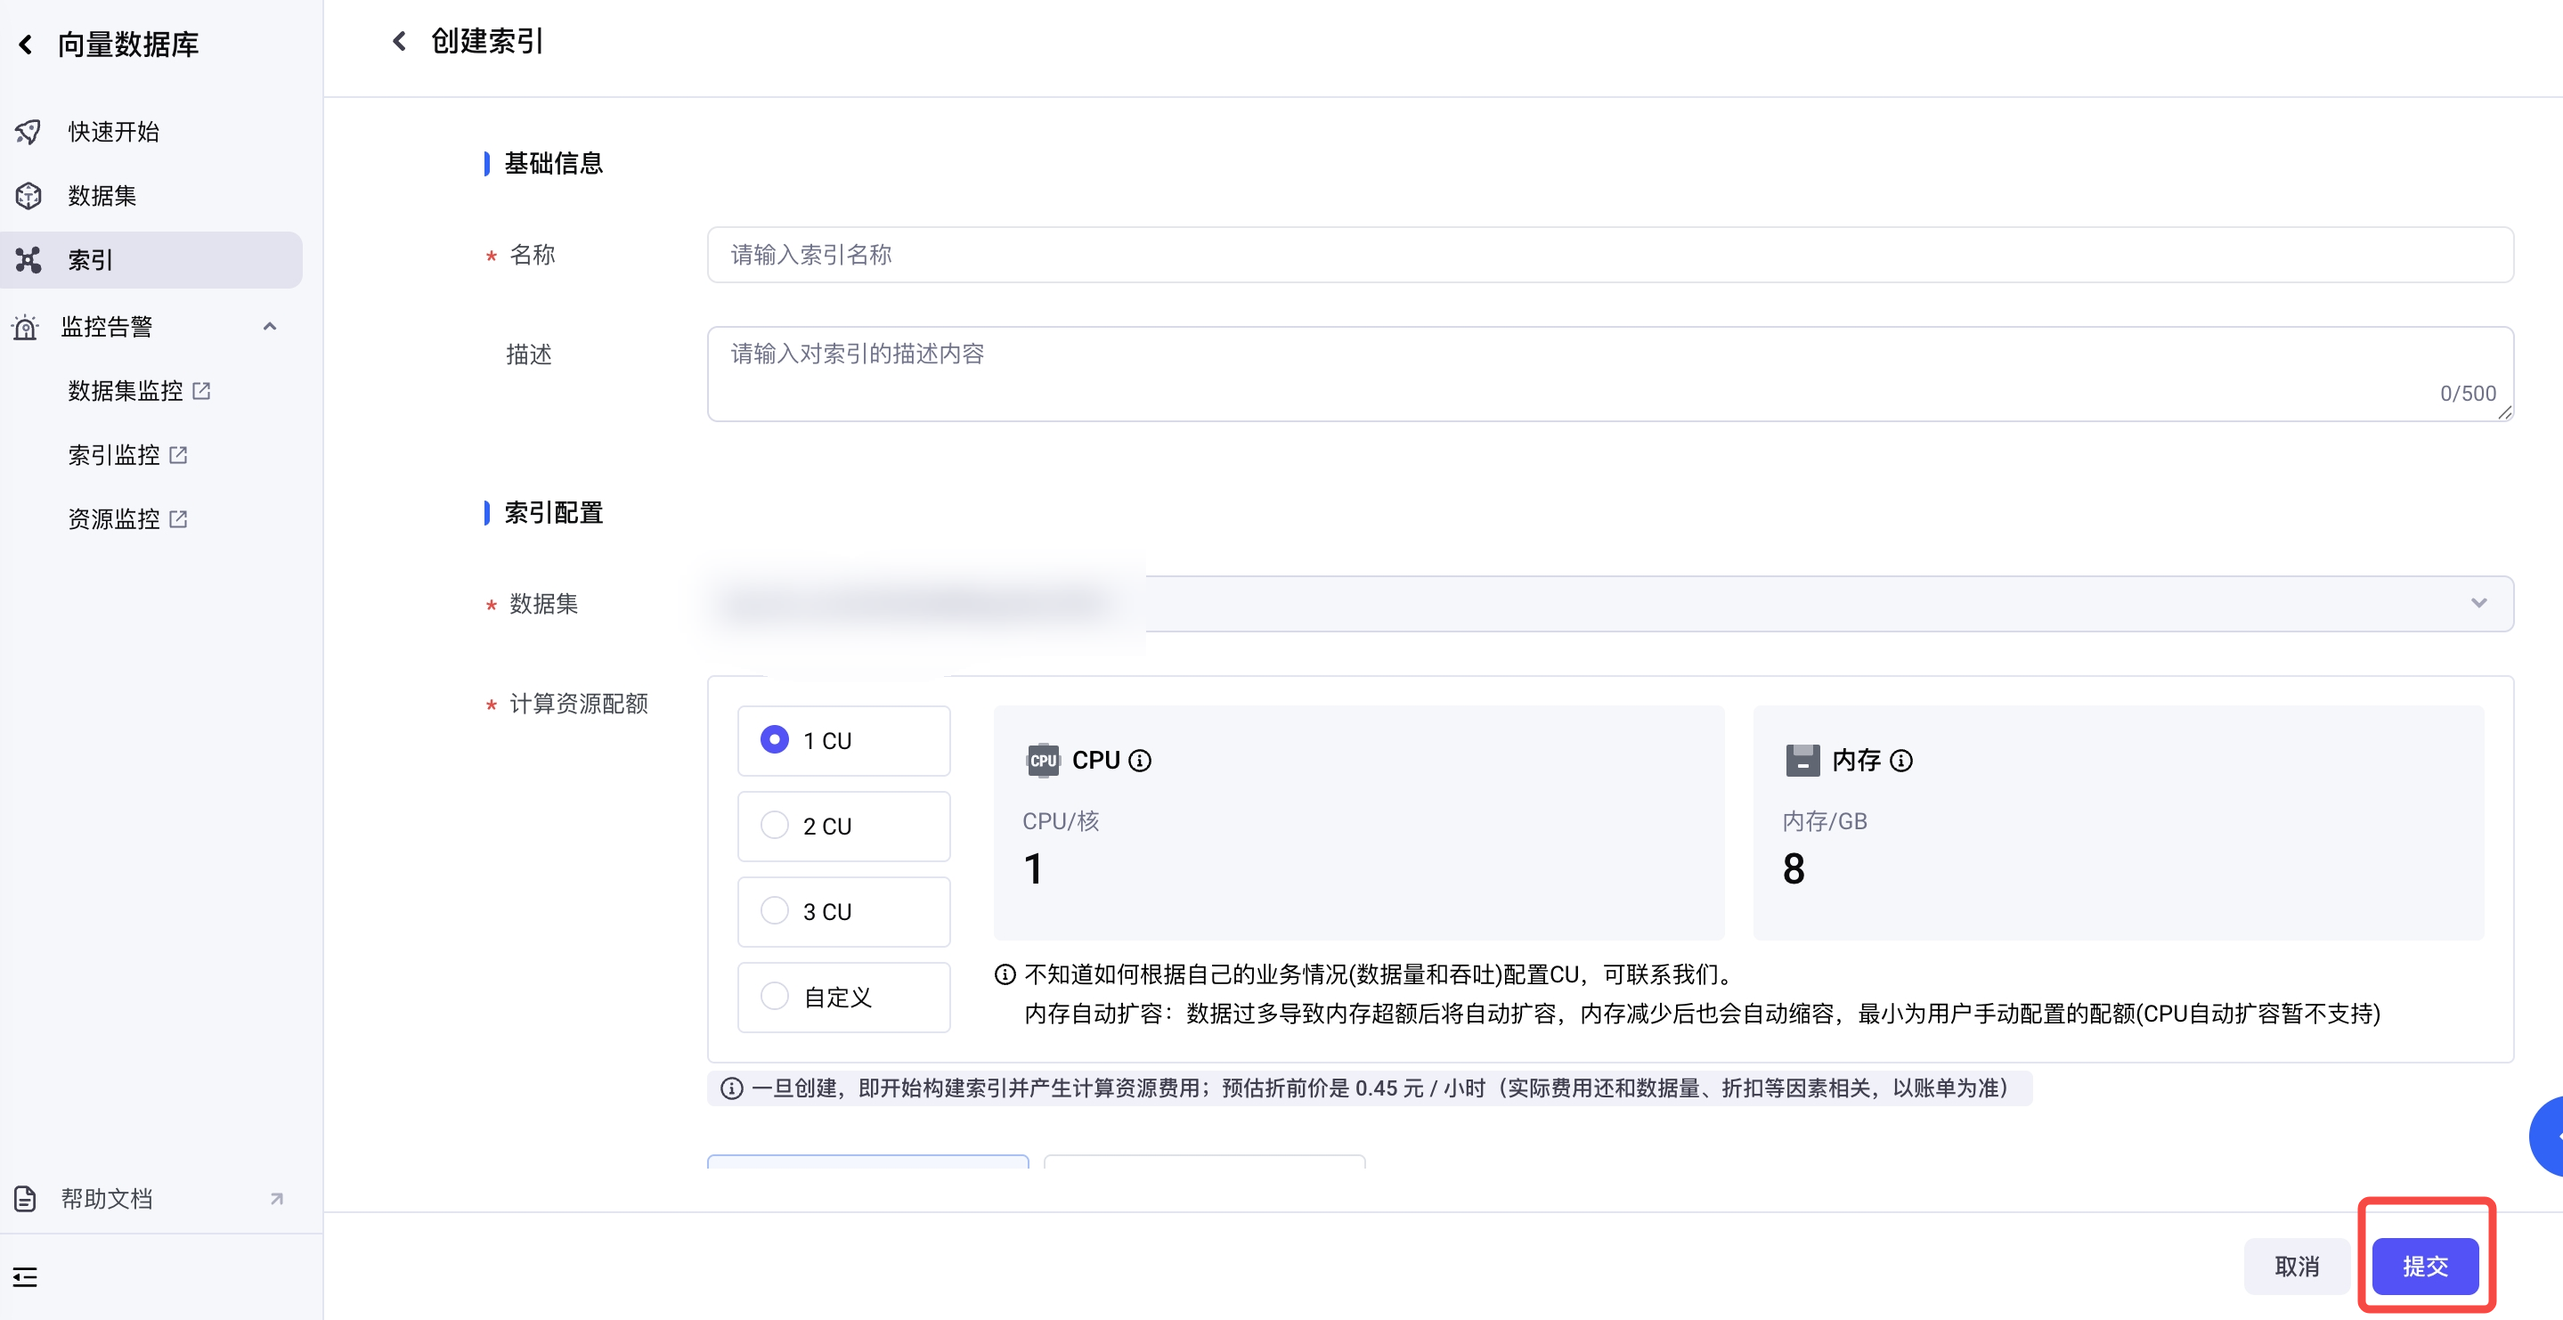Choose the 自定义 quota radio option

click(x=774, y=997)
